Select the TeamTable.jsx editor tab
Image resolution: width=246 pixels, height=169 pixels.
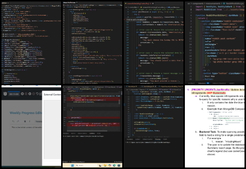tap(148, 86)
